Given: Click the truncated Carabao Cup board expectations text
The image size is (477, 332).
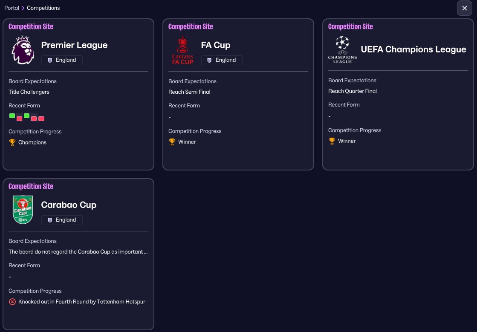Looking at the screenshot, I should [78, 252].
